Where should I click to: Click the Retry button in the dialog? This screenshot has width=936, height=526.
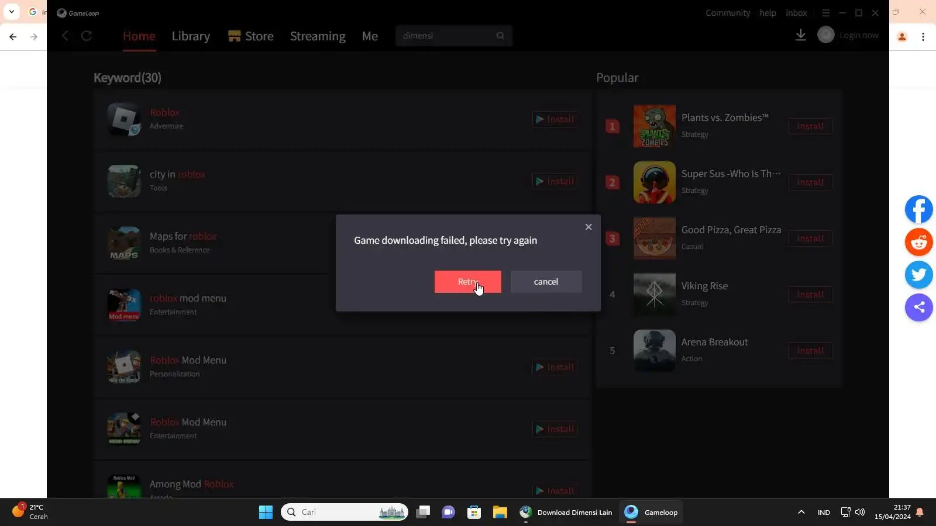point(467,282)
